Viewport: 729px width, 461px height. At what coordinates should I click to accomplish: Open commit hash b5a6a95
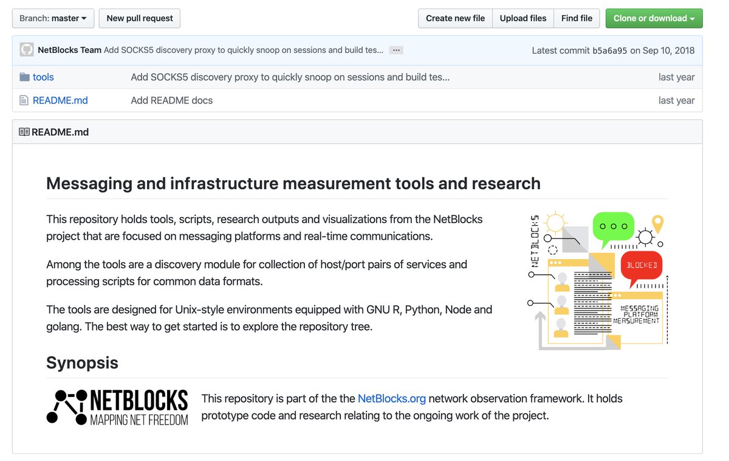pyautogui.click(x=610, y=50)
